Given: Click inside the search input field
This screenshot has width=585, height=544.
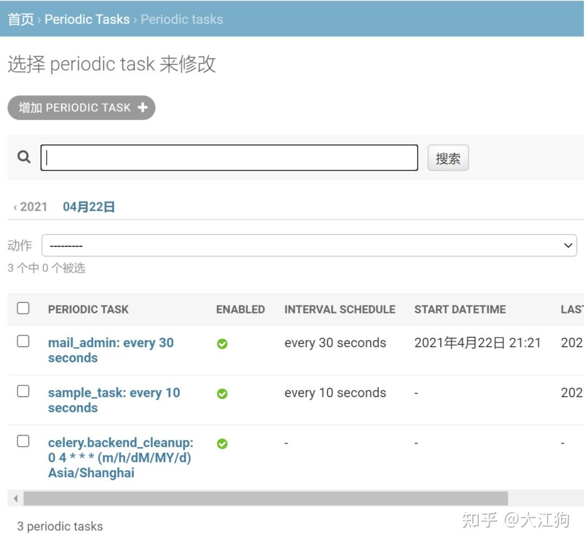Looking at the screenshot, I should pyautogui.click(x=227, y=157).
